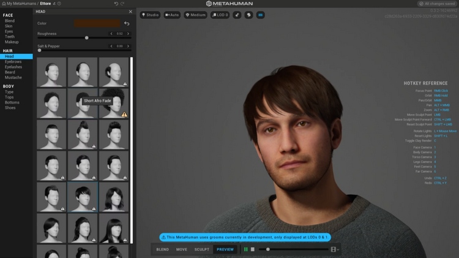The image size is (459, 258).
Task: Increase Roughness with the right arrow
Action: click(x=128, y=34)
